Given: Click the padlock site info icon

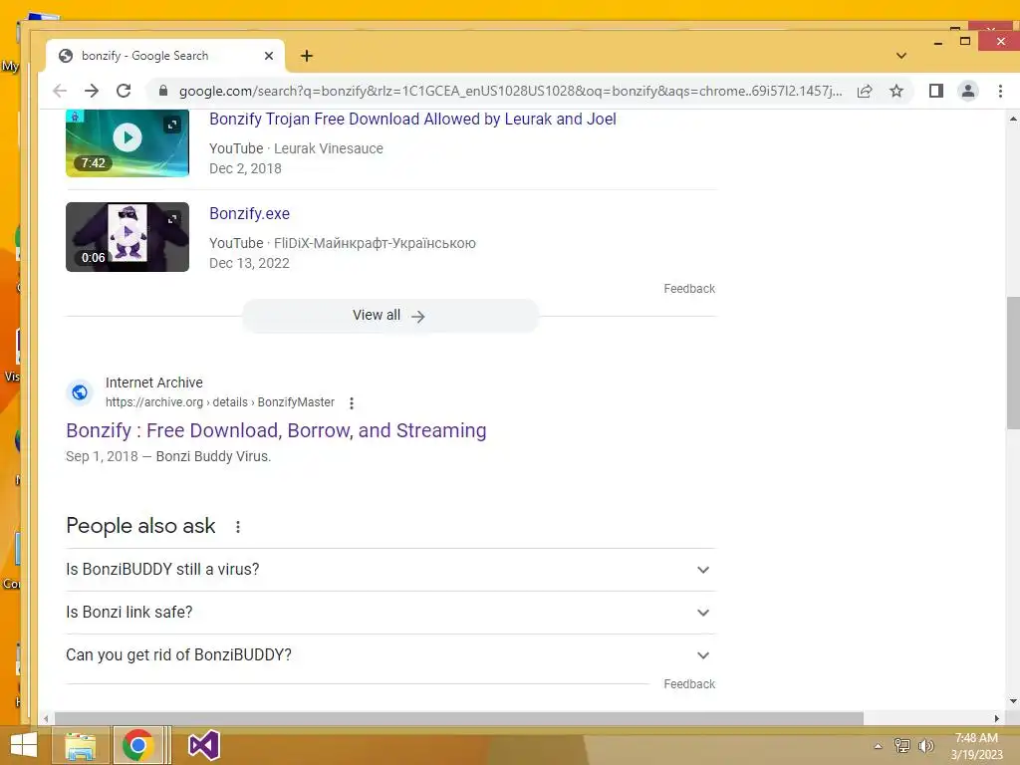Looking at the screenshot, I should (163, 91).
